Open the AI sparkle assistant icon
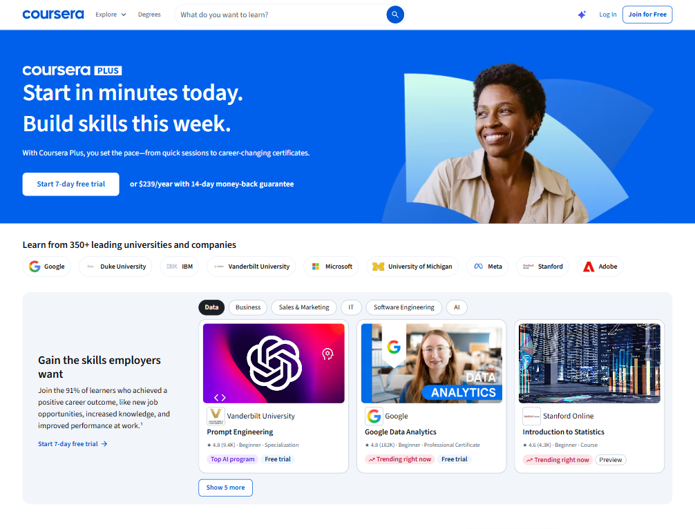This screenshot has width=695, height=529. [x=582, y=15]
